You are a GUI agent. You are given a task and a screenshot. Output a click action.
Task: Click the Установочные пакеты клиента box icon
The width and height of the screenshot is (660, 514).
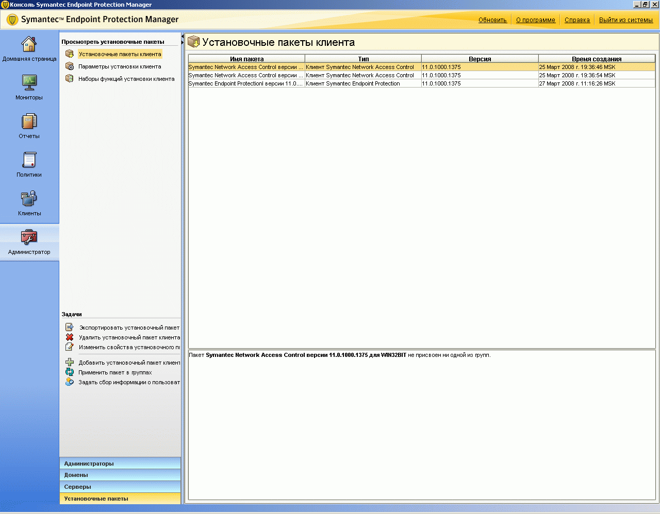coord(70,54)
